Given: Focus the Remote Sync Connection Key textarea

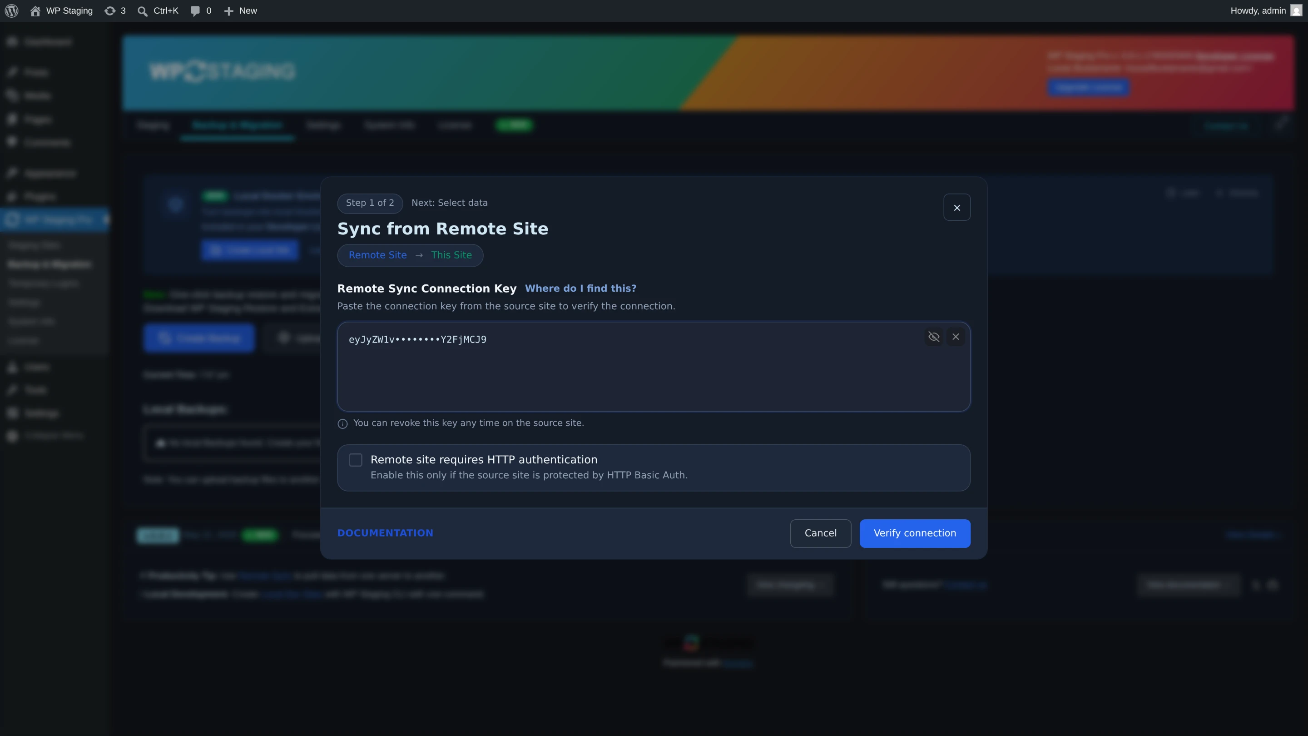Looking at the screenshot, I should [x=654, y=366].
